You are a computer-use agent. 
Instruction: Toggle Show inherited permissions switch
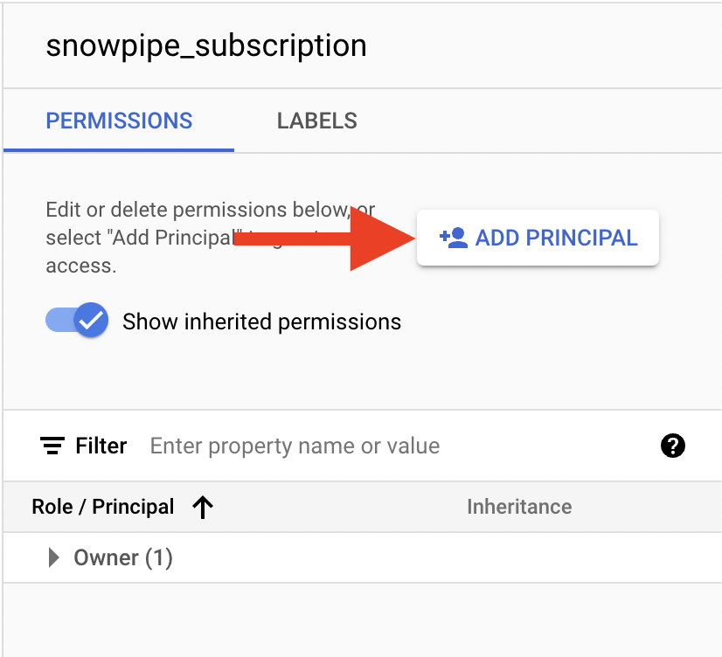tap(77, 321)
